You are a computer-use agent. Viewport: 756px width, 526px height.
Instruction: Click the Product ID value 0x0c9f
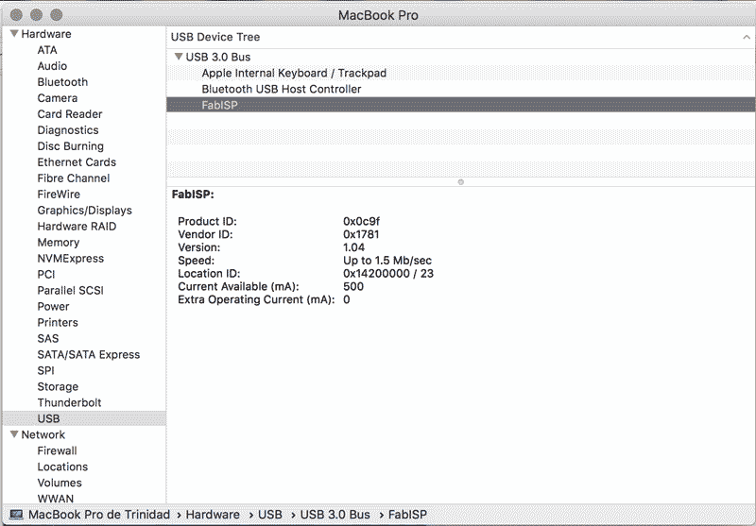(362, 221)
